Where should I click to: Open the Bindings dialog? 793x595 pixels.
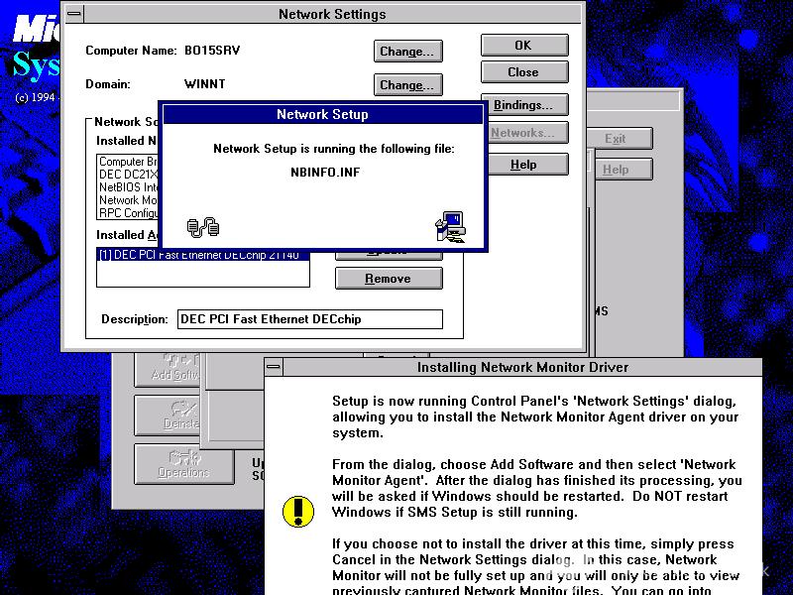[x=524, y=105]
